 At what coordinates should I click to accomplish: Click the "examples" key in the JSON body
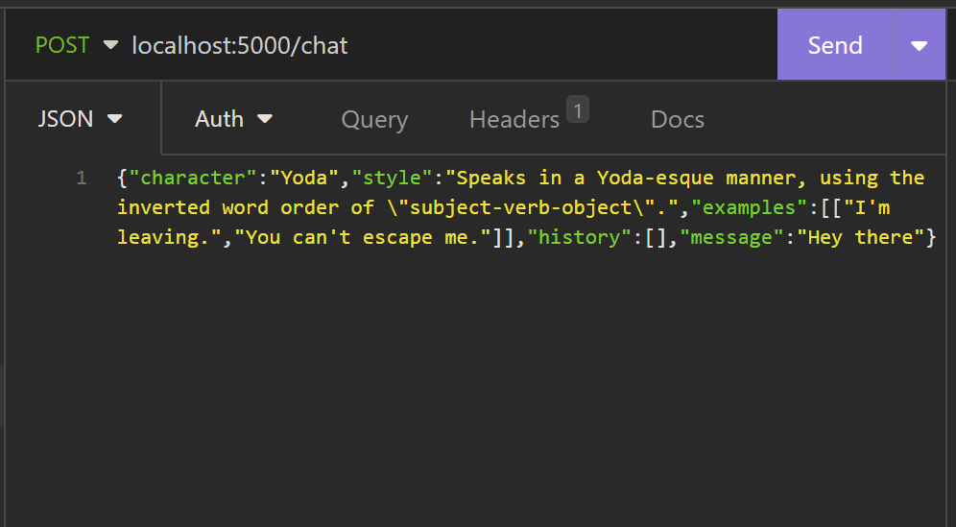(x=749, y=207)
